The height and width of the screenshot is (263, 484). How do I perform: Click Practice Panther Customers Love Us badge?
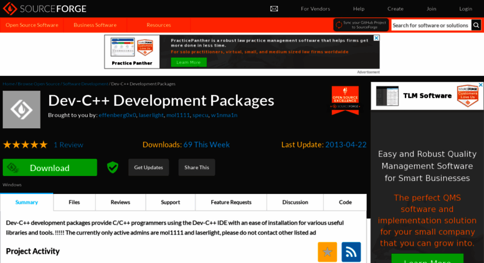tap(145, 47)
